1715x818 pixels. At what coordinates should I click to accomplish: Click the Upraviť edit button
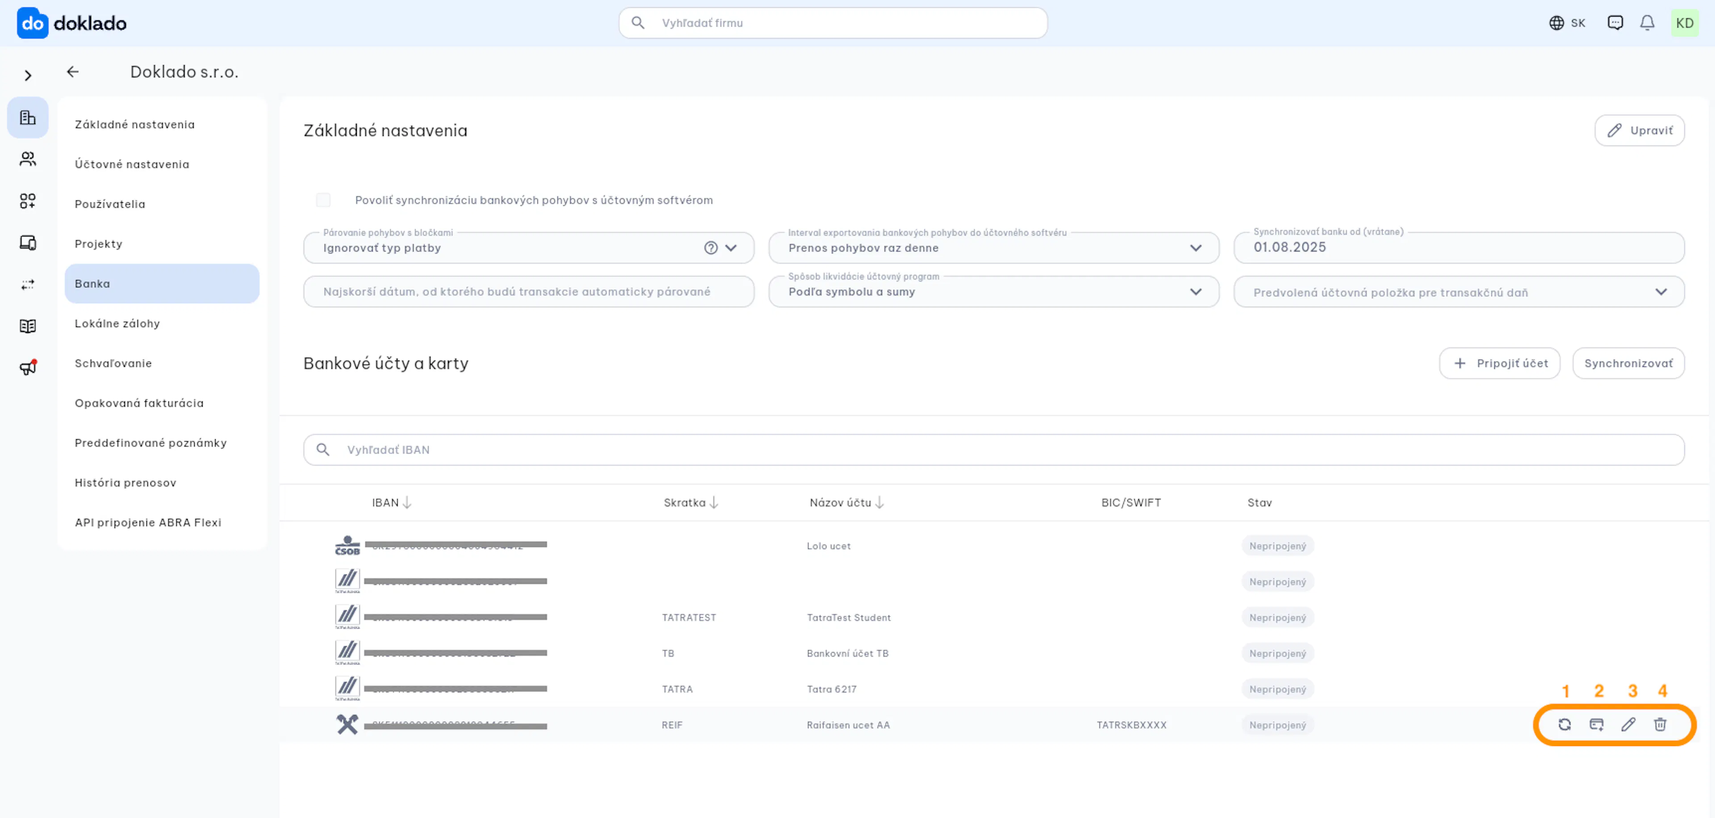[1639, 130]
